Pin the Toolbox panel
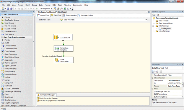184x110 pixels. 31,12
